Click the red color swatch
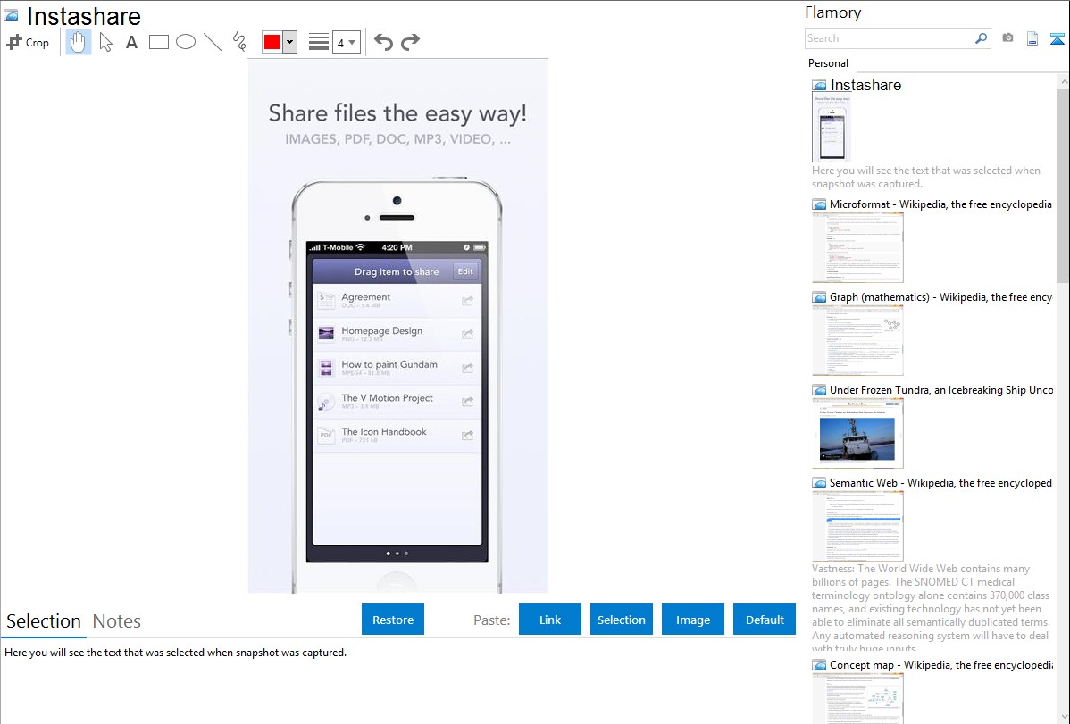Image resolution: width=1070 pixels, height=724 pixels. pyautogui.click(x=272, y=42)
